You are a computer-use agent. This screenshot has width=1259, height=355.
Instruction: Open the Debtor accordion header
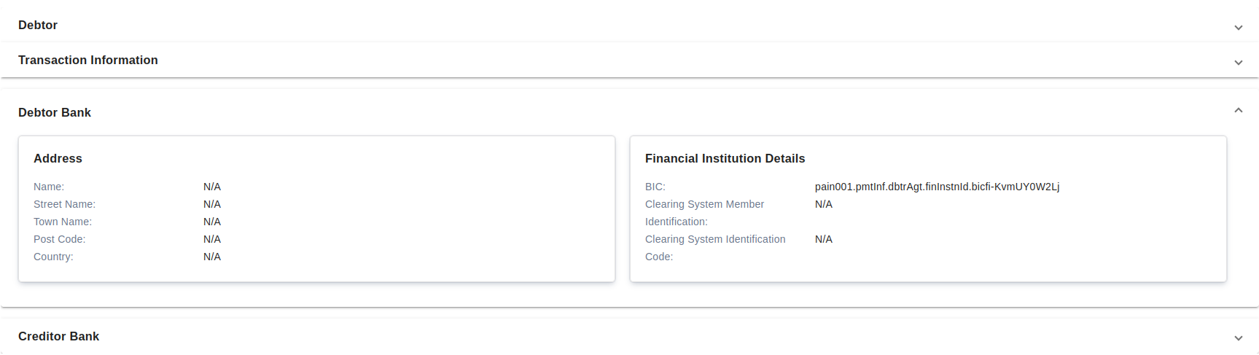(x=38, y=25)
